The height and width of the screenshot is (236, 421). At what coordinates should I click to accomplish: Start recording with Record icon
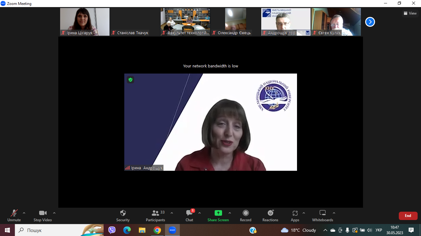click(x=246, y=213)
